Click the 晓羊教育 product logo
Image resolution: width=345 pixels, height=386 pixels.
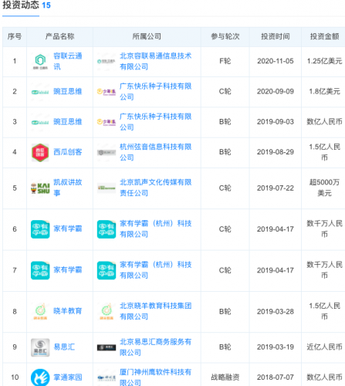pyautogui.click(x=40, y=311)
